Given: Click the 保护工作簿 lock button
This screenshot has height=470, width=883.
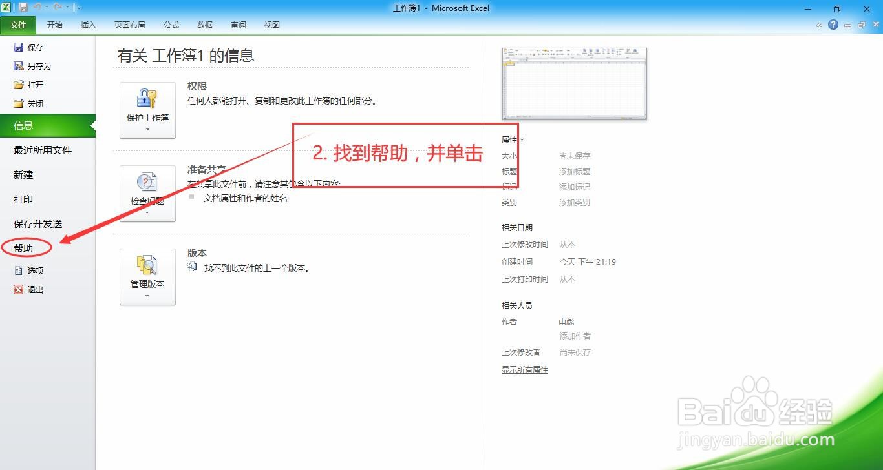Looking at the screenshot, I should pos(147,110).
